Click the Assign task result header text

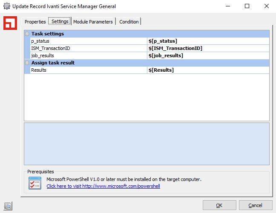point(53,63)
